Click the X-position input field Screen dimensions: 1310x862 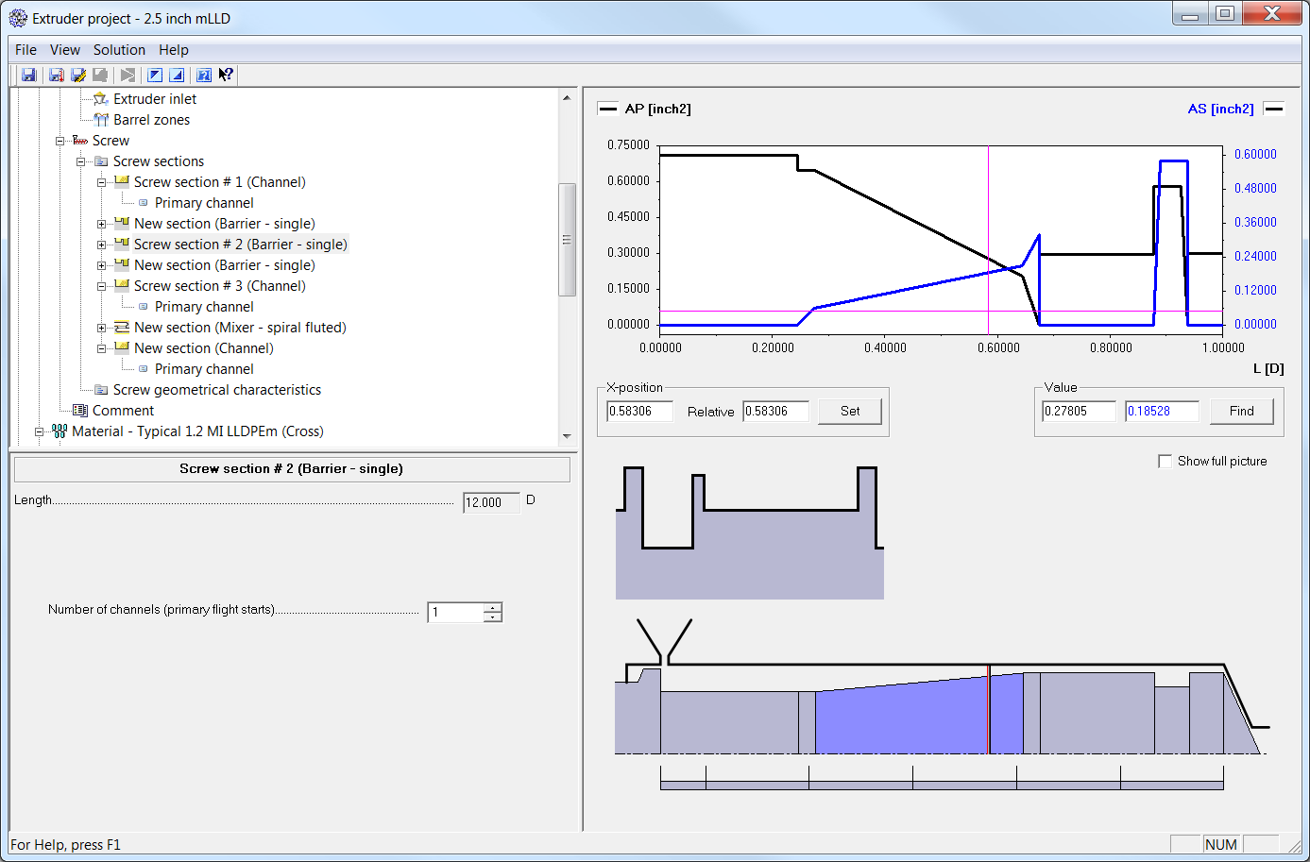tap(639, 411)
